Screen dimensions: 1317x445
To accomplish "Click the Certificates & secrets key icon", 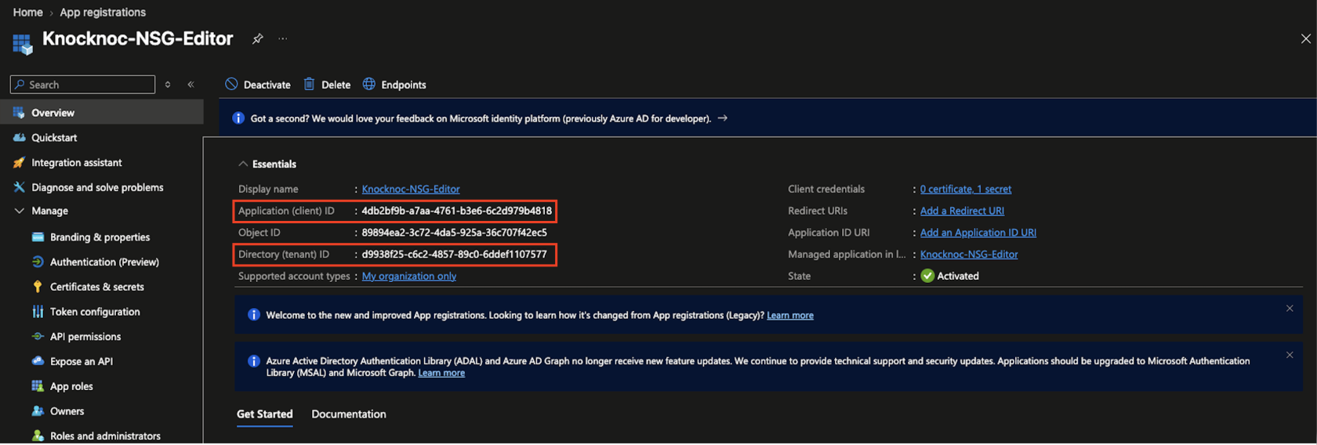I will [x=38, y=287].
